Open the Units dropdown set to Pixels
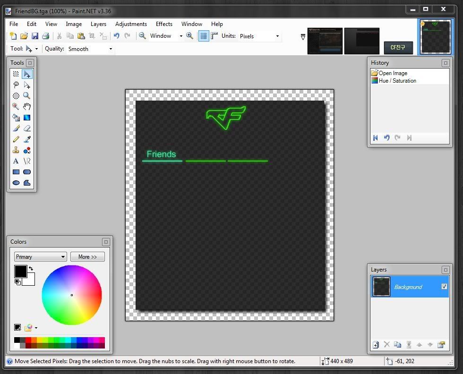Image resolution: width=463 pixels, height=374 pixels. pos(259,36)
